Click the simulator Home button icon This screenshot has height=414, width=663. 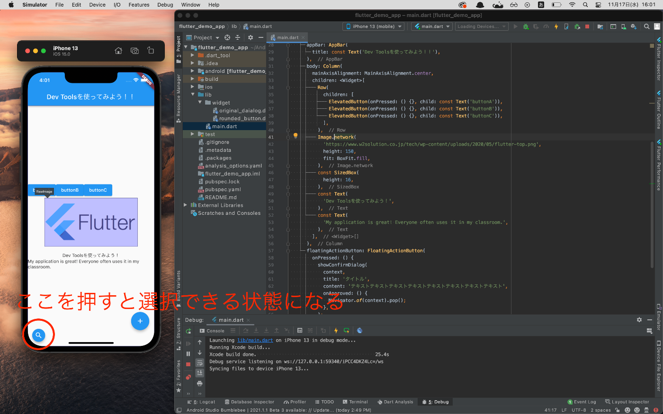(x=118, y=51)
